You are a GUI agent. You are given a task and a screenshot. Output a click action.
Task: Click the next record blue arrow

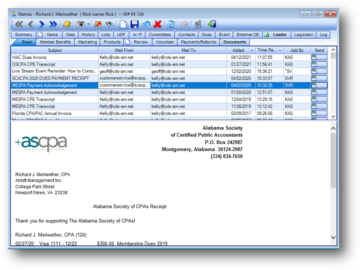(42, 24)
